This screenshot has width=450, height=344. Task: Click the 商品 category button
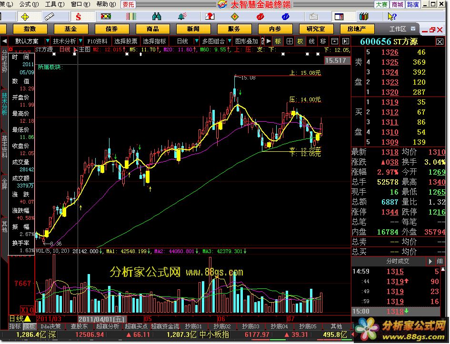(152, 29)
